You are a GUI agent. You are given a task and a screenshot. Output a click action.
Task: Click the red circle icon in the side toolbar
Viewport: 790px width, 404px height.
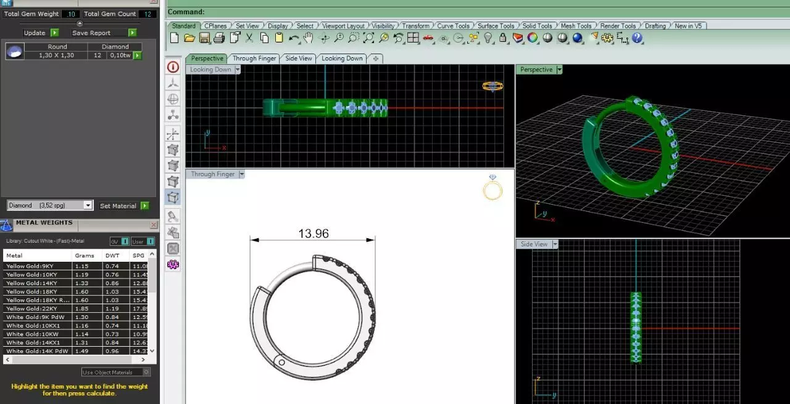[173, 67]
